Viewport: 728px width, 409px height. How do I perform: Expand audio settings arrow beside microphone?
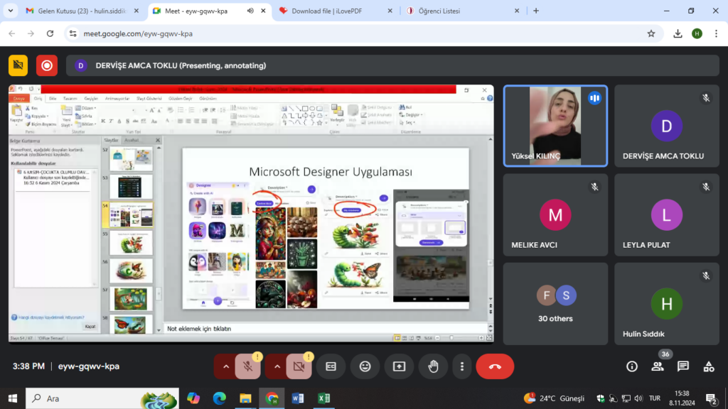click(226, 366)
